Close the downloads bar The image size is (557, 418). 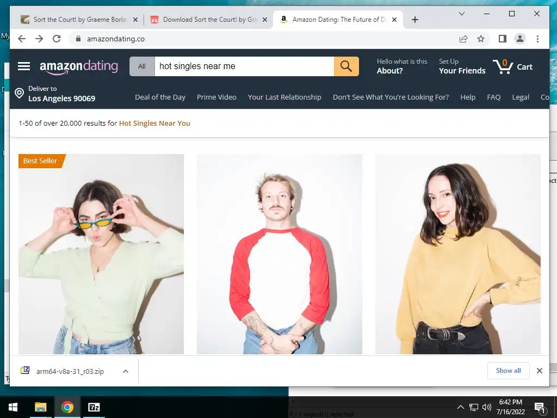tap(539, 371)
